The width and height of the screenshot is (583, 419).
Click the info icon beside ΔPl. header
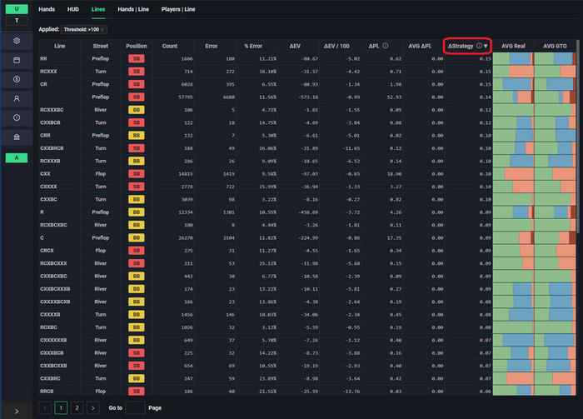[x=386, y=46]
